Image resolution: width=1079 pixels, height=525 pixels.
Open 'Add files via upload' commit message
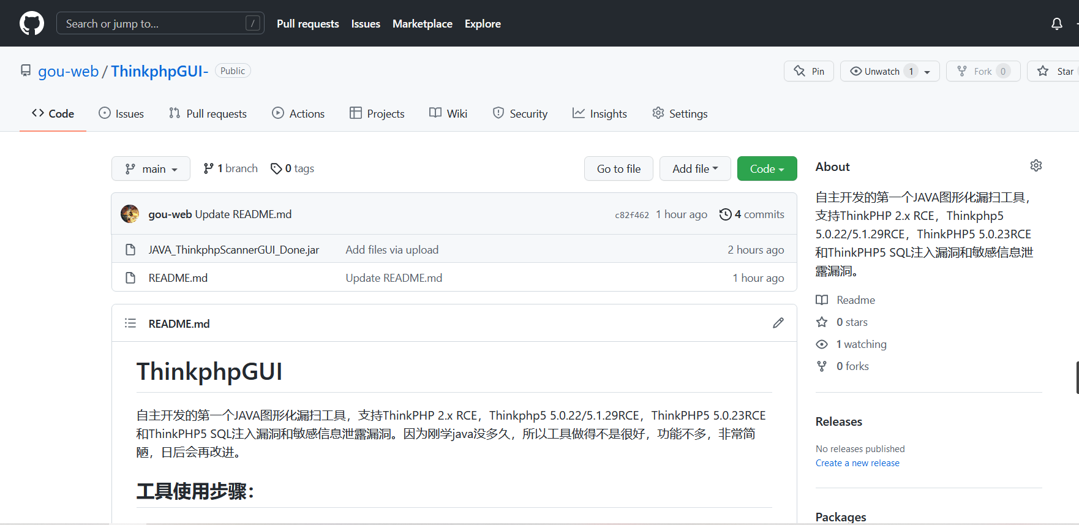click(392, 249)
